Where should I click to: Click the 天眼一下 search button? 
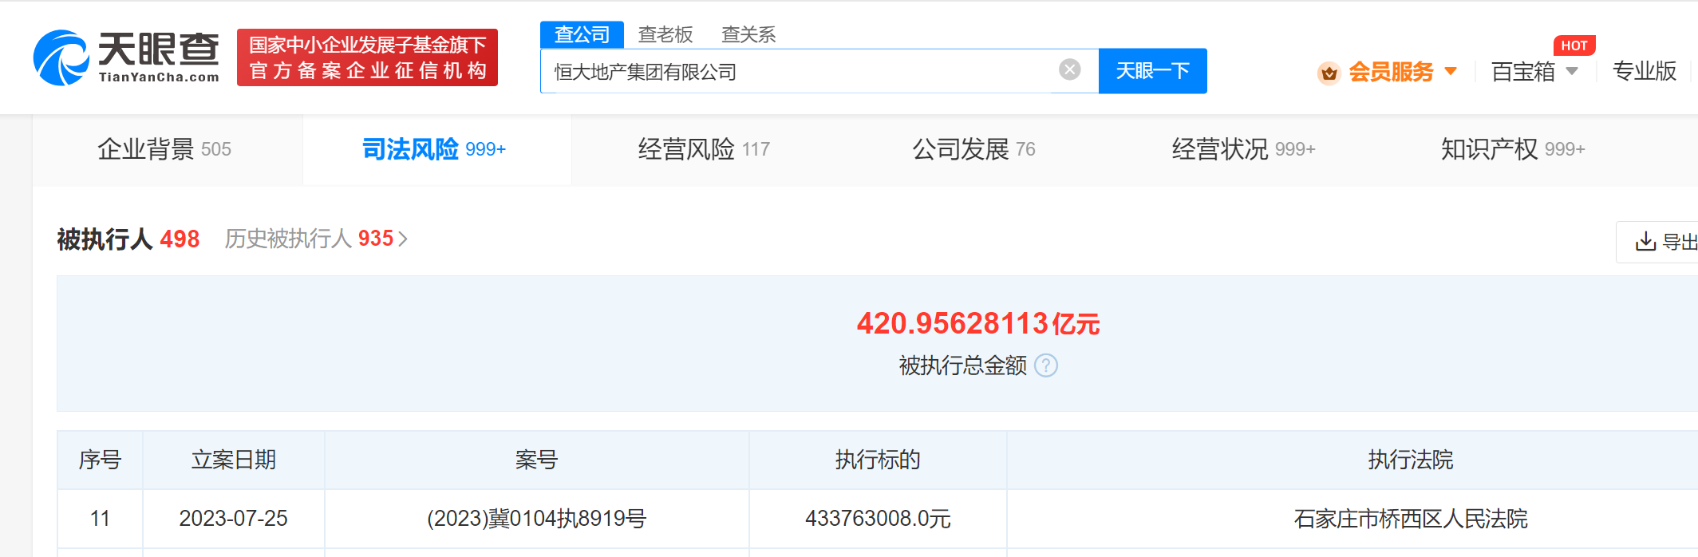[x=1152, y=71]
